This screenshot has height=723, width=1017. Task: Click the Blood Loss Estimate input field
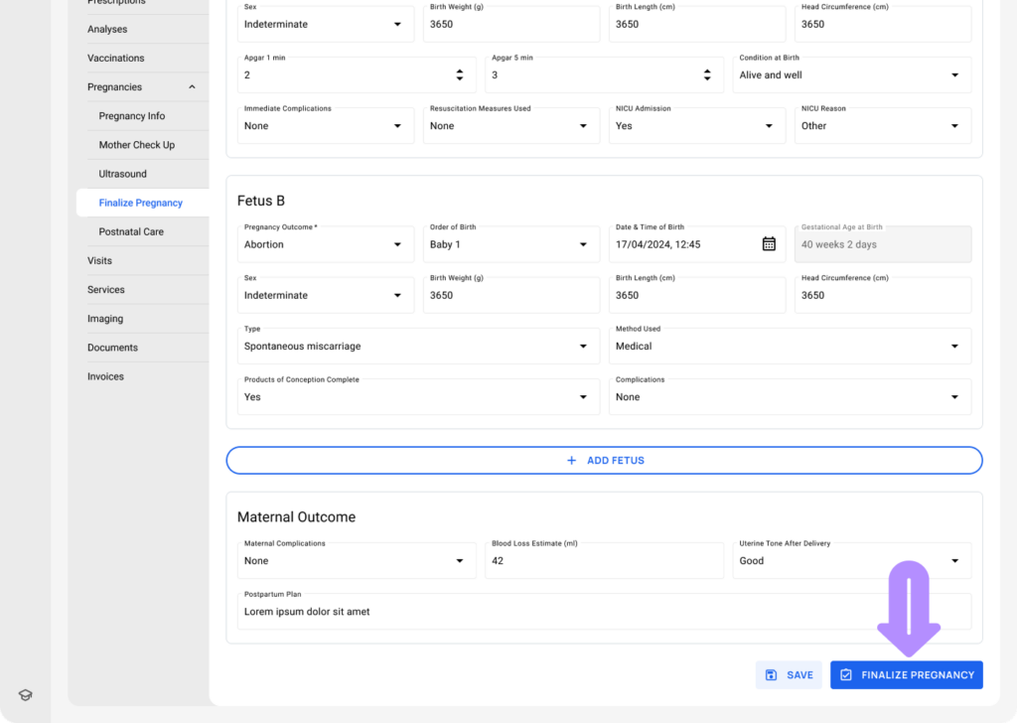pyautogui.click(x=604, y=561)
